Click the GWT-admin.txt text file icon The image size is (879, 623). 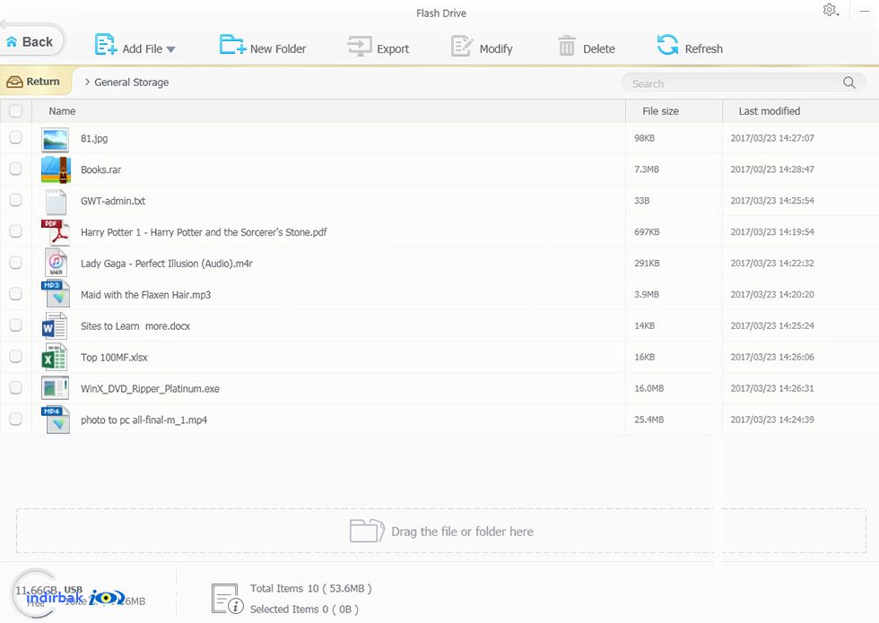click(56, 202)
